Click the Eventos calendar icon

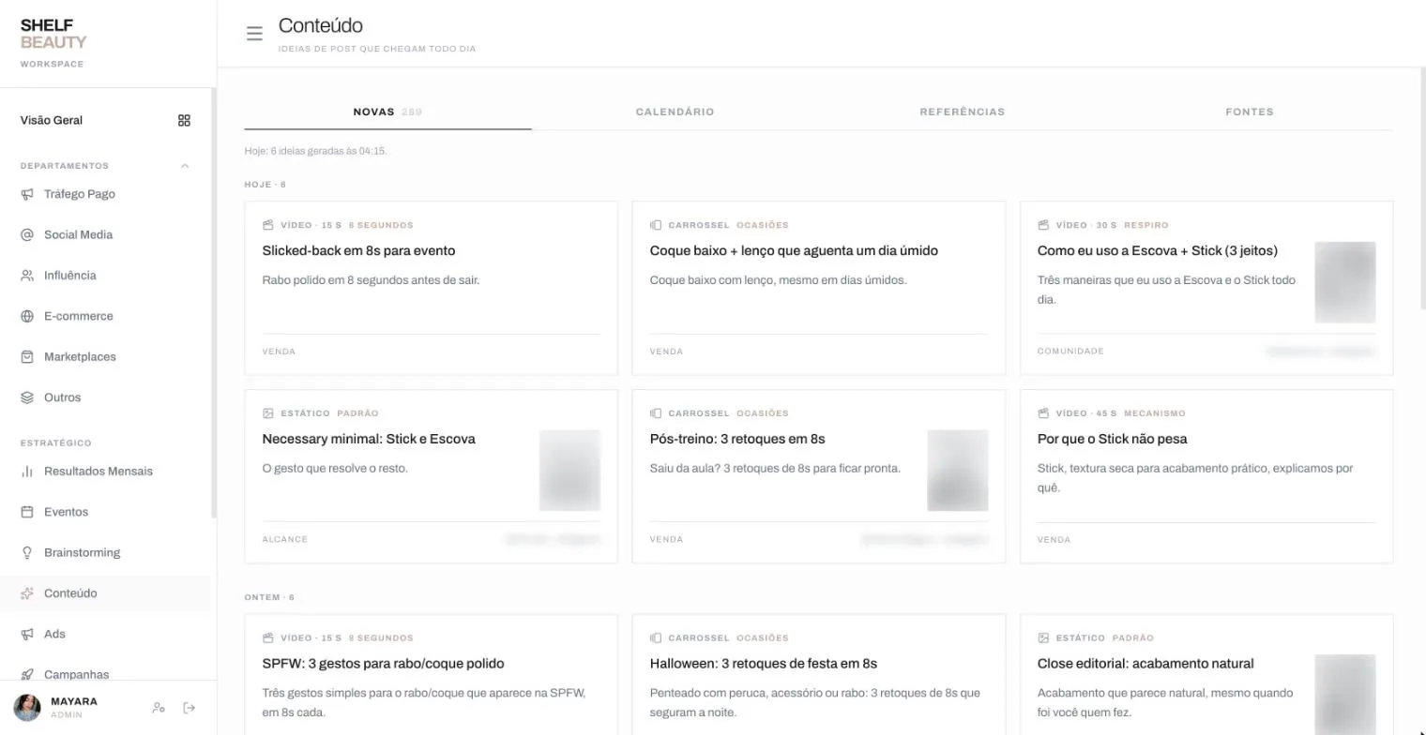(x=27, y=512)
